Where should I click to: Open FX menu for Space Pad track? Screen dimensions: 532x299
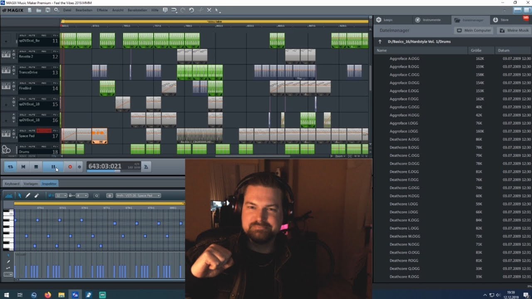(x=55, y=131)
